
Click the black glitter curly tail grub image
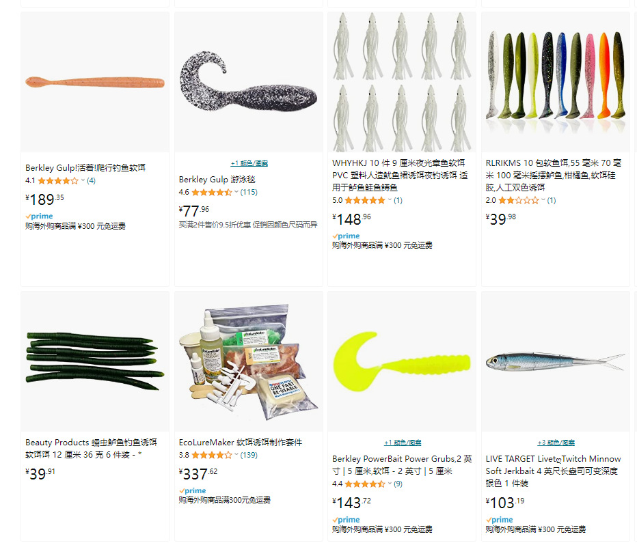[x=249, y=83]
